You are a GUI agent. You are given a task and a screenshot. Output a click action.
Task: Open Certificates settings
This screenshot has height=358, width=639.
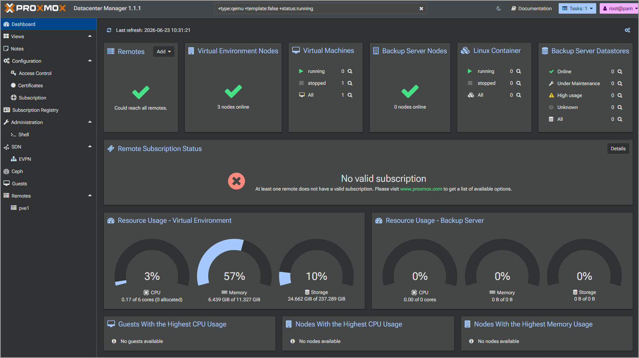pos(48,85)
